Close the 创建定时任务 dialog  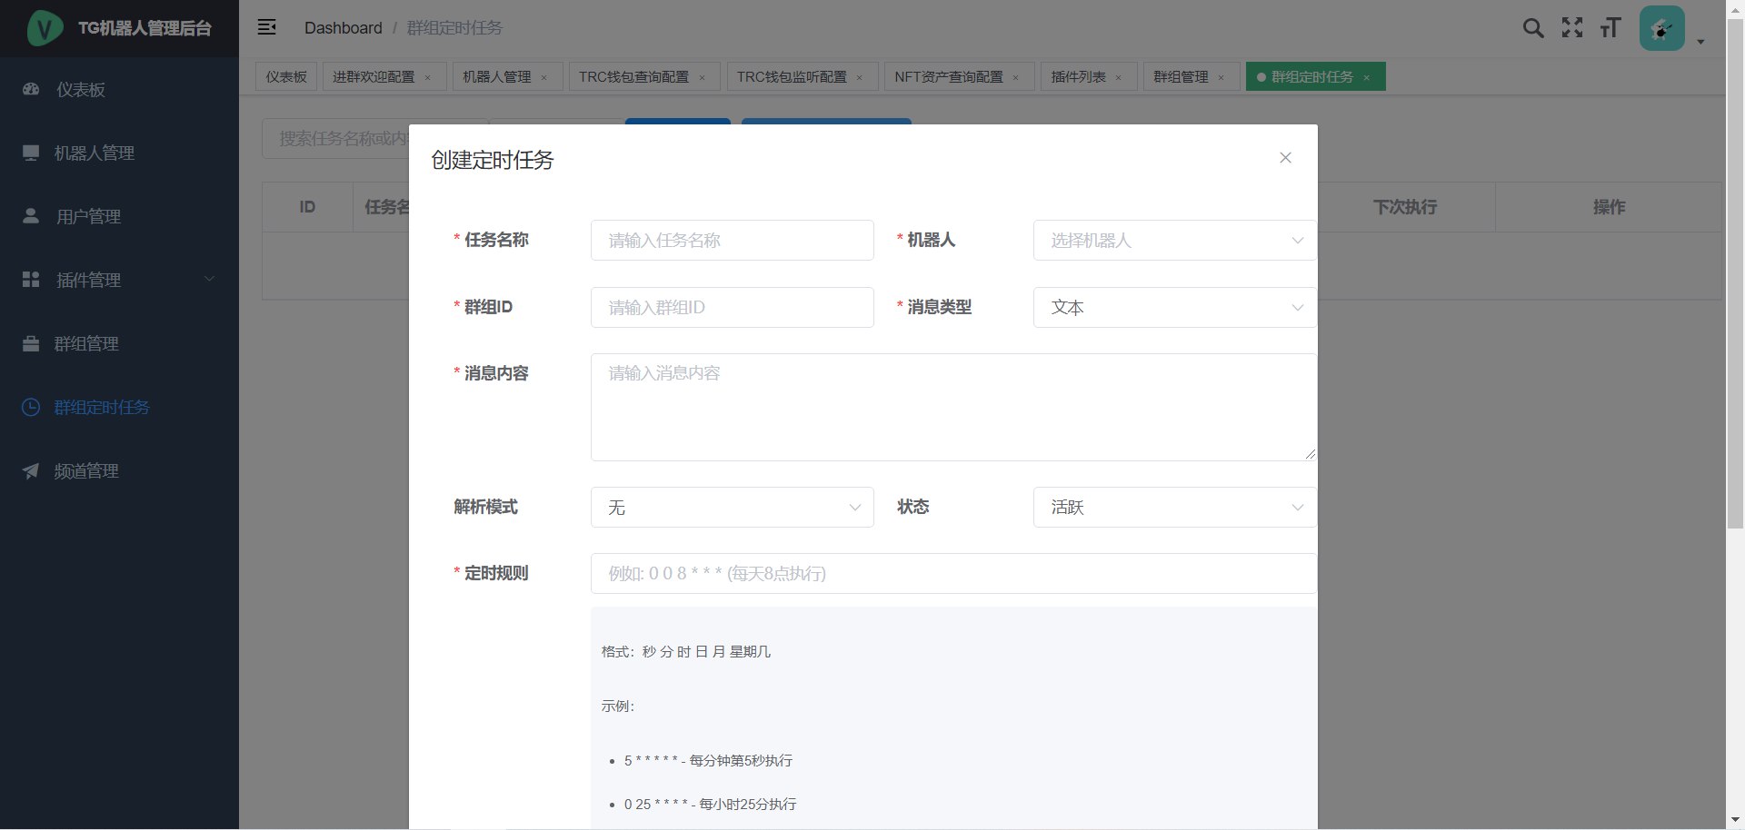point(1284,158)
